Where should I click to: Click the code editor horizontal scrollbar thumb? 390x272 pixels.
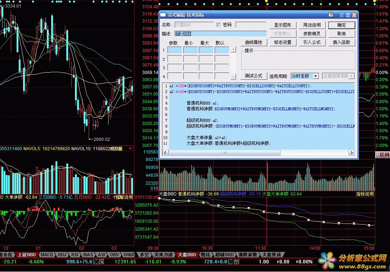(225, 152)
